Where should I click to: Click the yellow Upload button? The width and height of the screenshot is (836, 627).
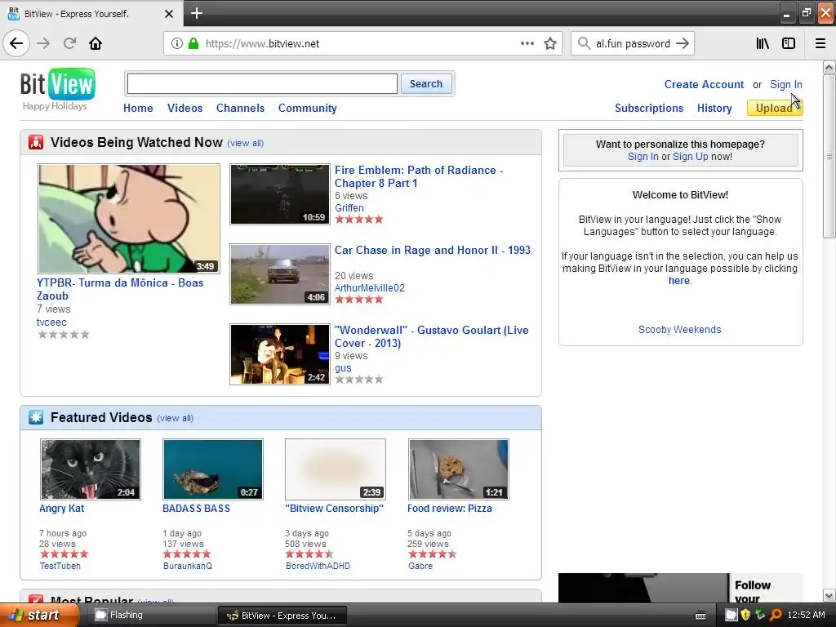coord(775,108)
